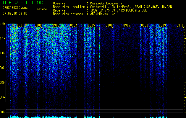Click the 1.0 kHz axis tick label
This screenshot has height=118, width=186.
click(x=2, y=53)
